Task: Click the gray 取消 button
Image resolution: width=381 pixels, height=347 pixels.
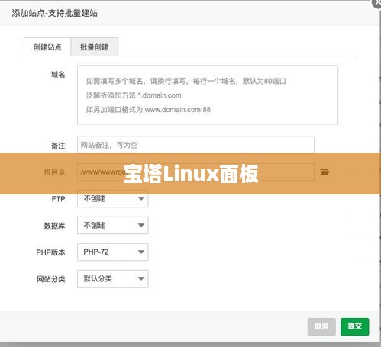Action: (321, 326)
